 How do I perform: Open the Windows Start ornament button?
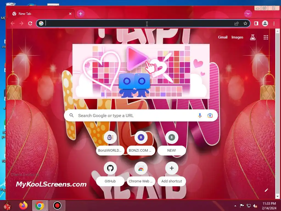point(7,206)
